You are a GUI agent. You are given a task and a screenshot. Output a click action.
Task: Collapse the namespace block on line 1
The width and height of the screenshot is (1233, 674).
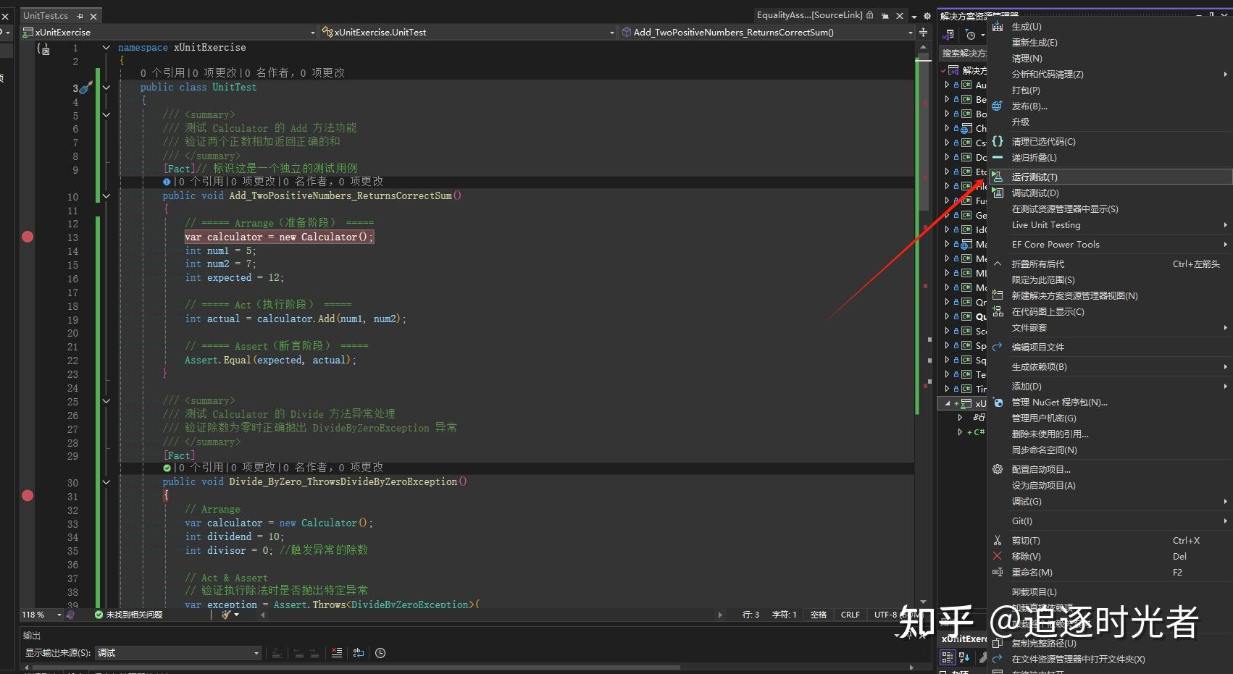[106, 48]
